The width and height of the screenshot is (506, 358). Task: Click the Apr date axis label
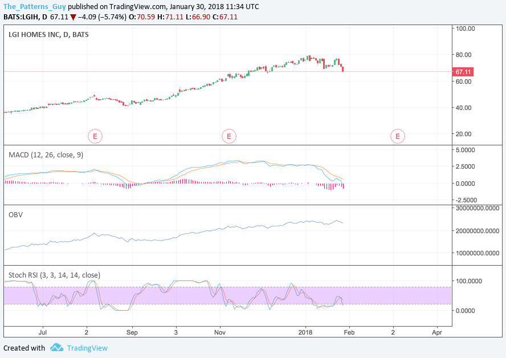pos(437,332)
